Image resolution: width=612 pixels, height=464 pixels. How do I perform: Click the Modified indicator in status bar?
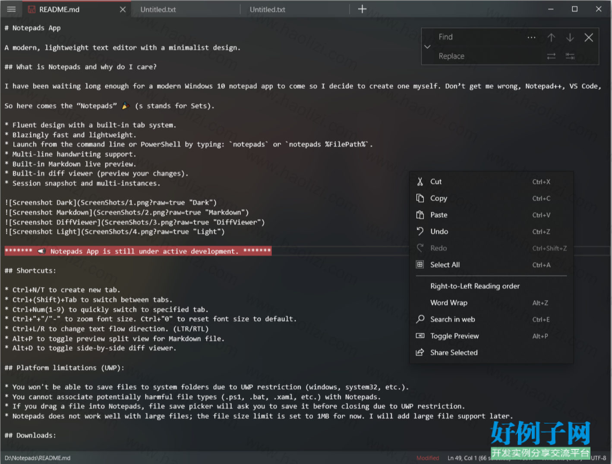(428, 458)
